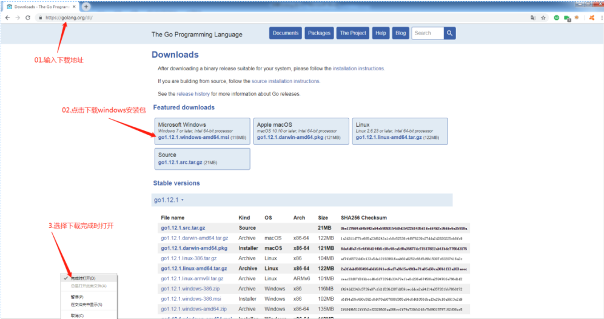Click go1.12.1.linux-armv6l.tar.gz table link
The height and width of the screenshot is (319, 604).
[x=192, y=278]
